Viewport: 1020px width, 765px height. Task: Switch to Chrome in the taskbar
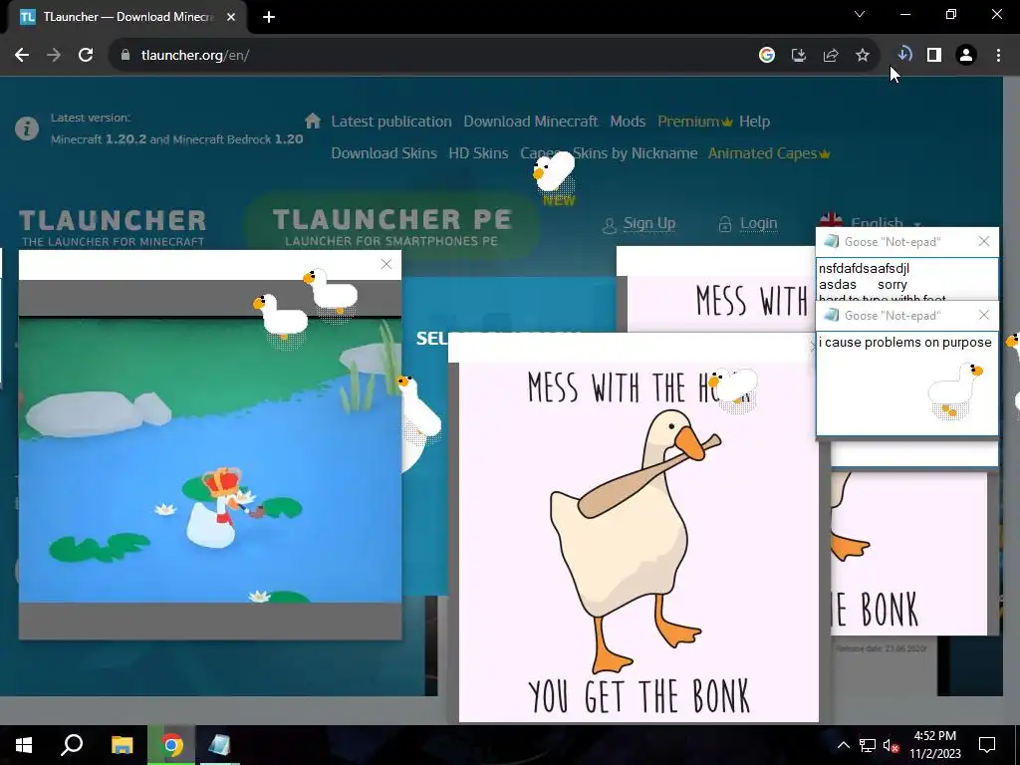pos(171,745)
